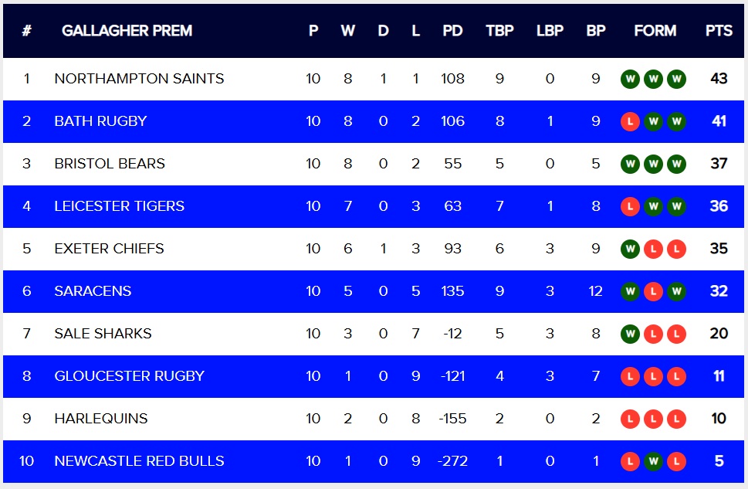Click the Harlequins team name
Viewport: 748px width, 489px height.
[101, 419]
